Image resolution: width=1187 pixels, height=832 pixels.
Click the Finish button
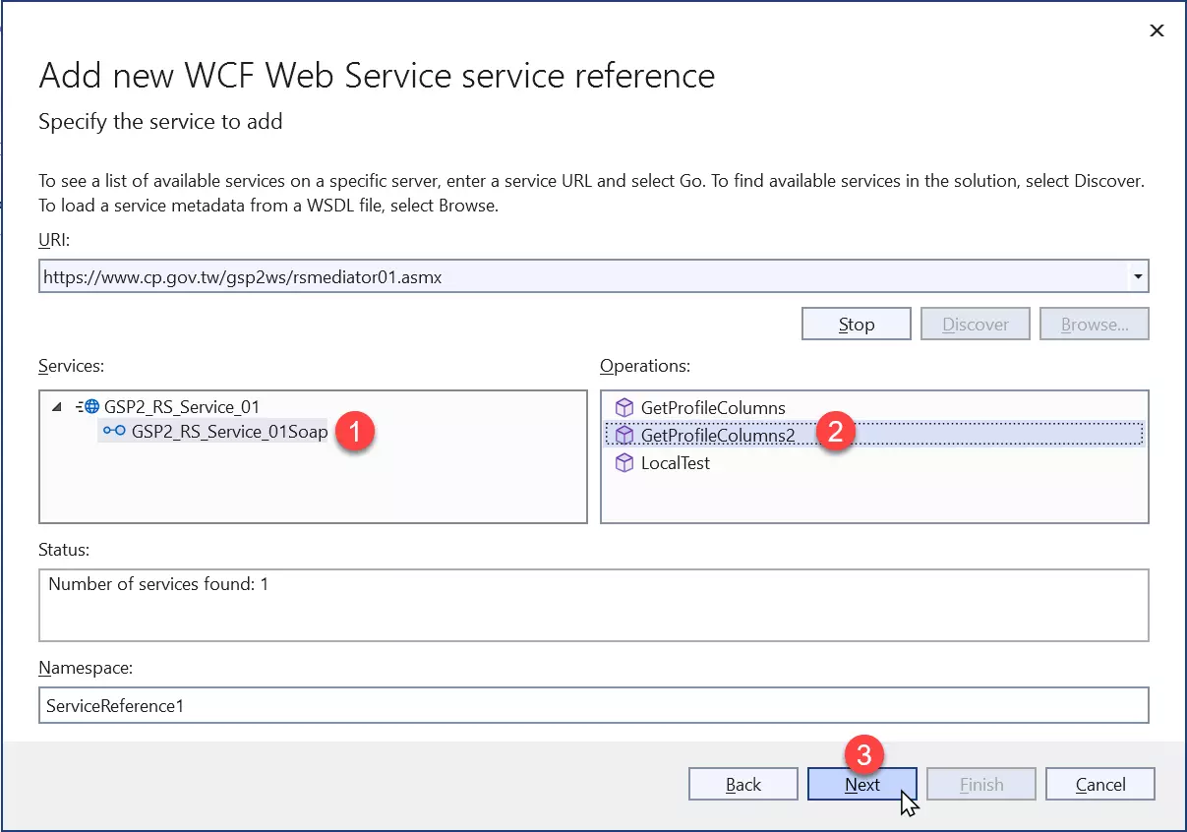pos(981,784)
